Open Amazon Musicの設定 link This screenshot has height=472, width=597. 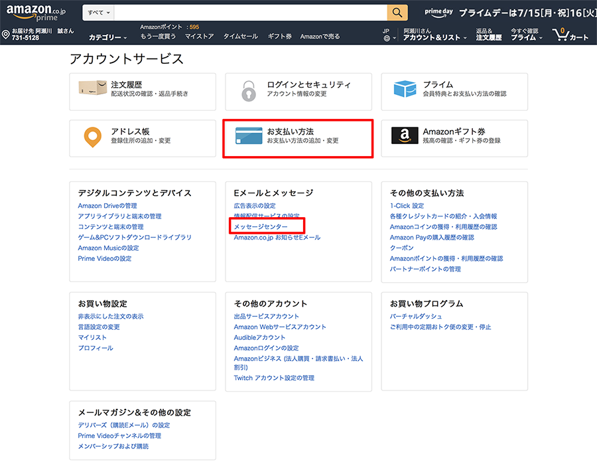(109, 248)
